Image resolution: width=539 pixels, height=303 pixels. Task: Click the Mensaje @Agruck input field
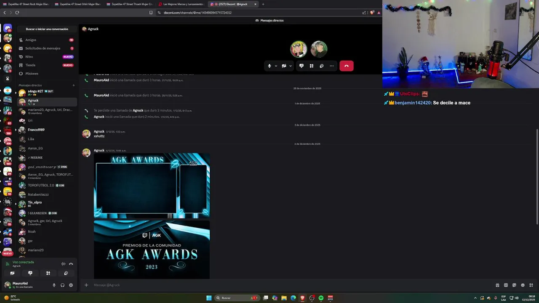[x=291, y=285]
